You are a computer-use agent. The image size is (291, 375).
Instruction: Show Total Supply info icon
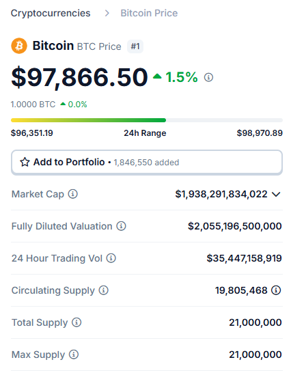click(x=77, y=322)
